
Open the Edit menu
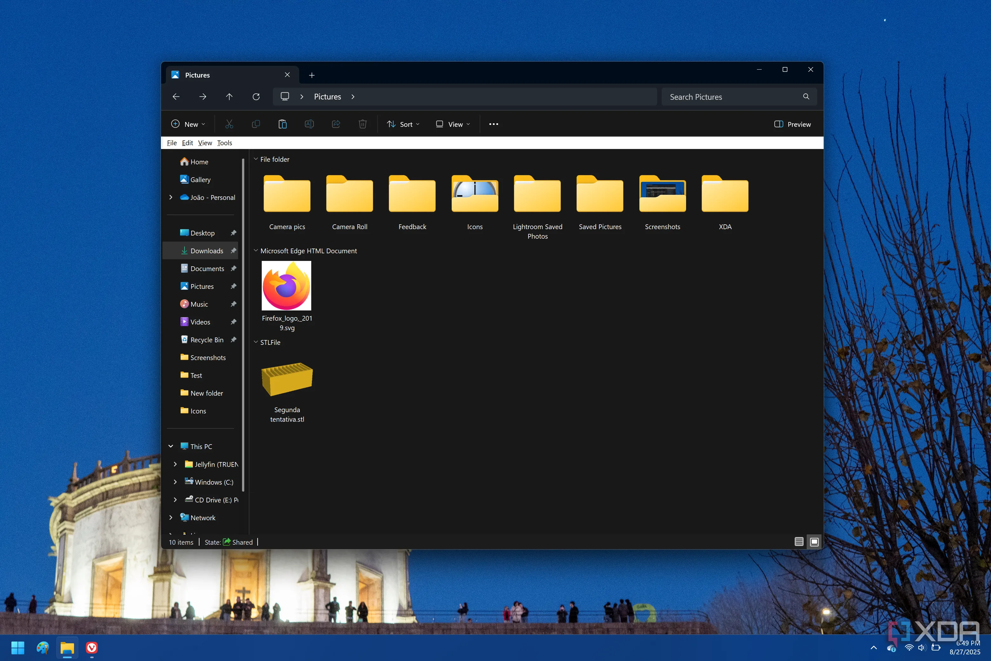(187, 143)
